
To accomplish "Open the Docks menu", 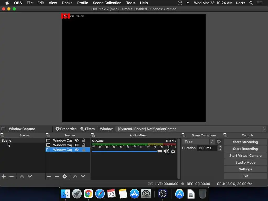I will click(x=67, y=3).
